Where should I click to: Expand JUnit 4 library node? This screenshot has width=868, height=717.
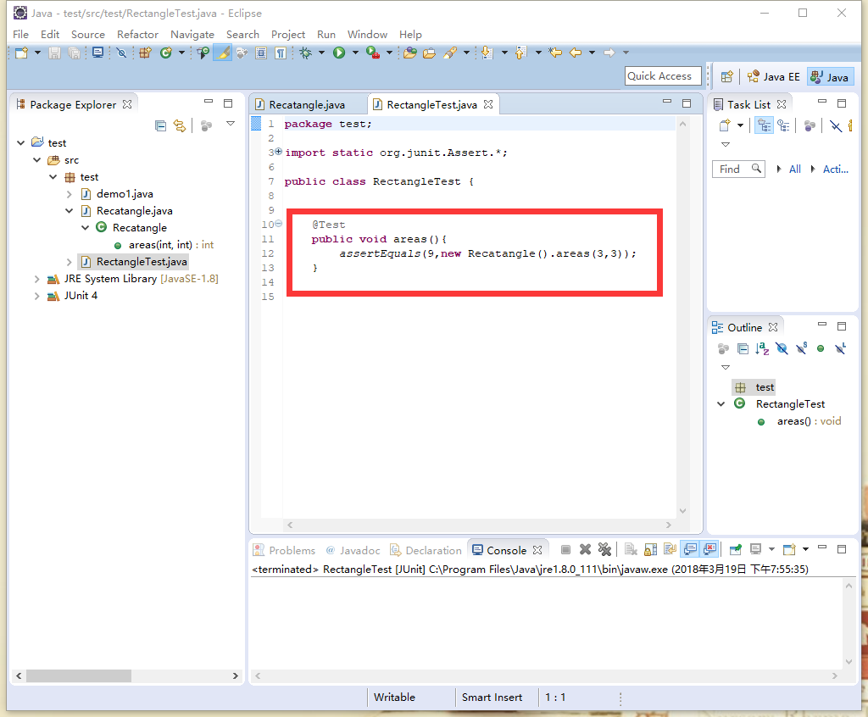pyautogui.click(x=36, y=297)
